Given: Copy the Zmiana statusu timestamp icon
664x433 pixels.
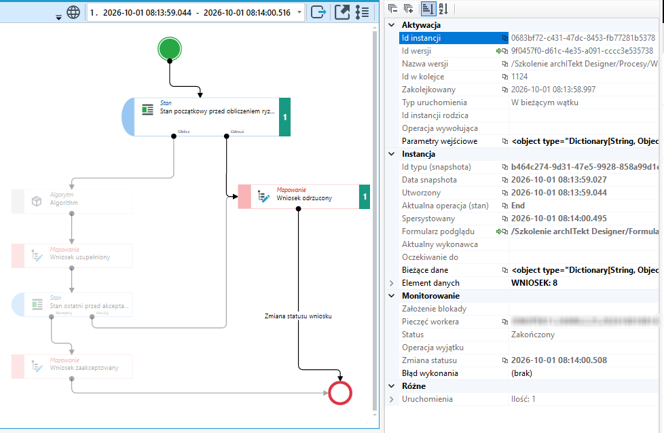Looking at the screenshot, I should 504,360.
